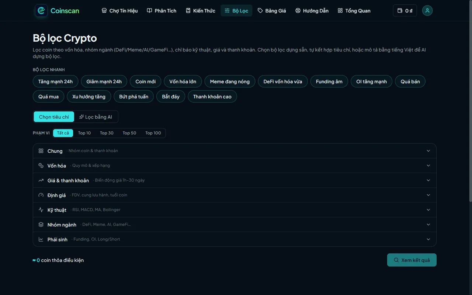Apply the Meme đang nóng quick filter
The height and width of the screenshot is (295, 472).
[230, 81]
